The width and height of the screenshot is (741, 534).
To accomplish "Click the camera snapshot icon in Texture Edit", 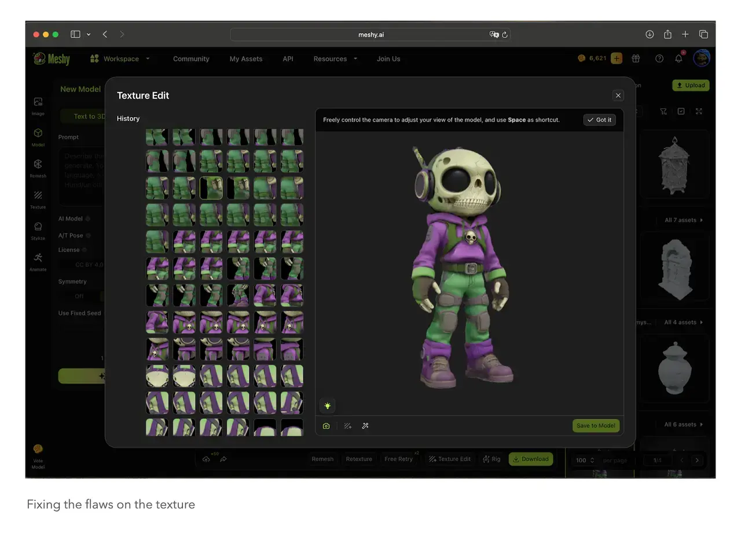I will [x=326, y=425].
